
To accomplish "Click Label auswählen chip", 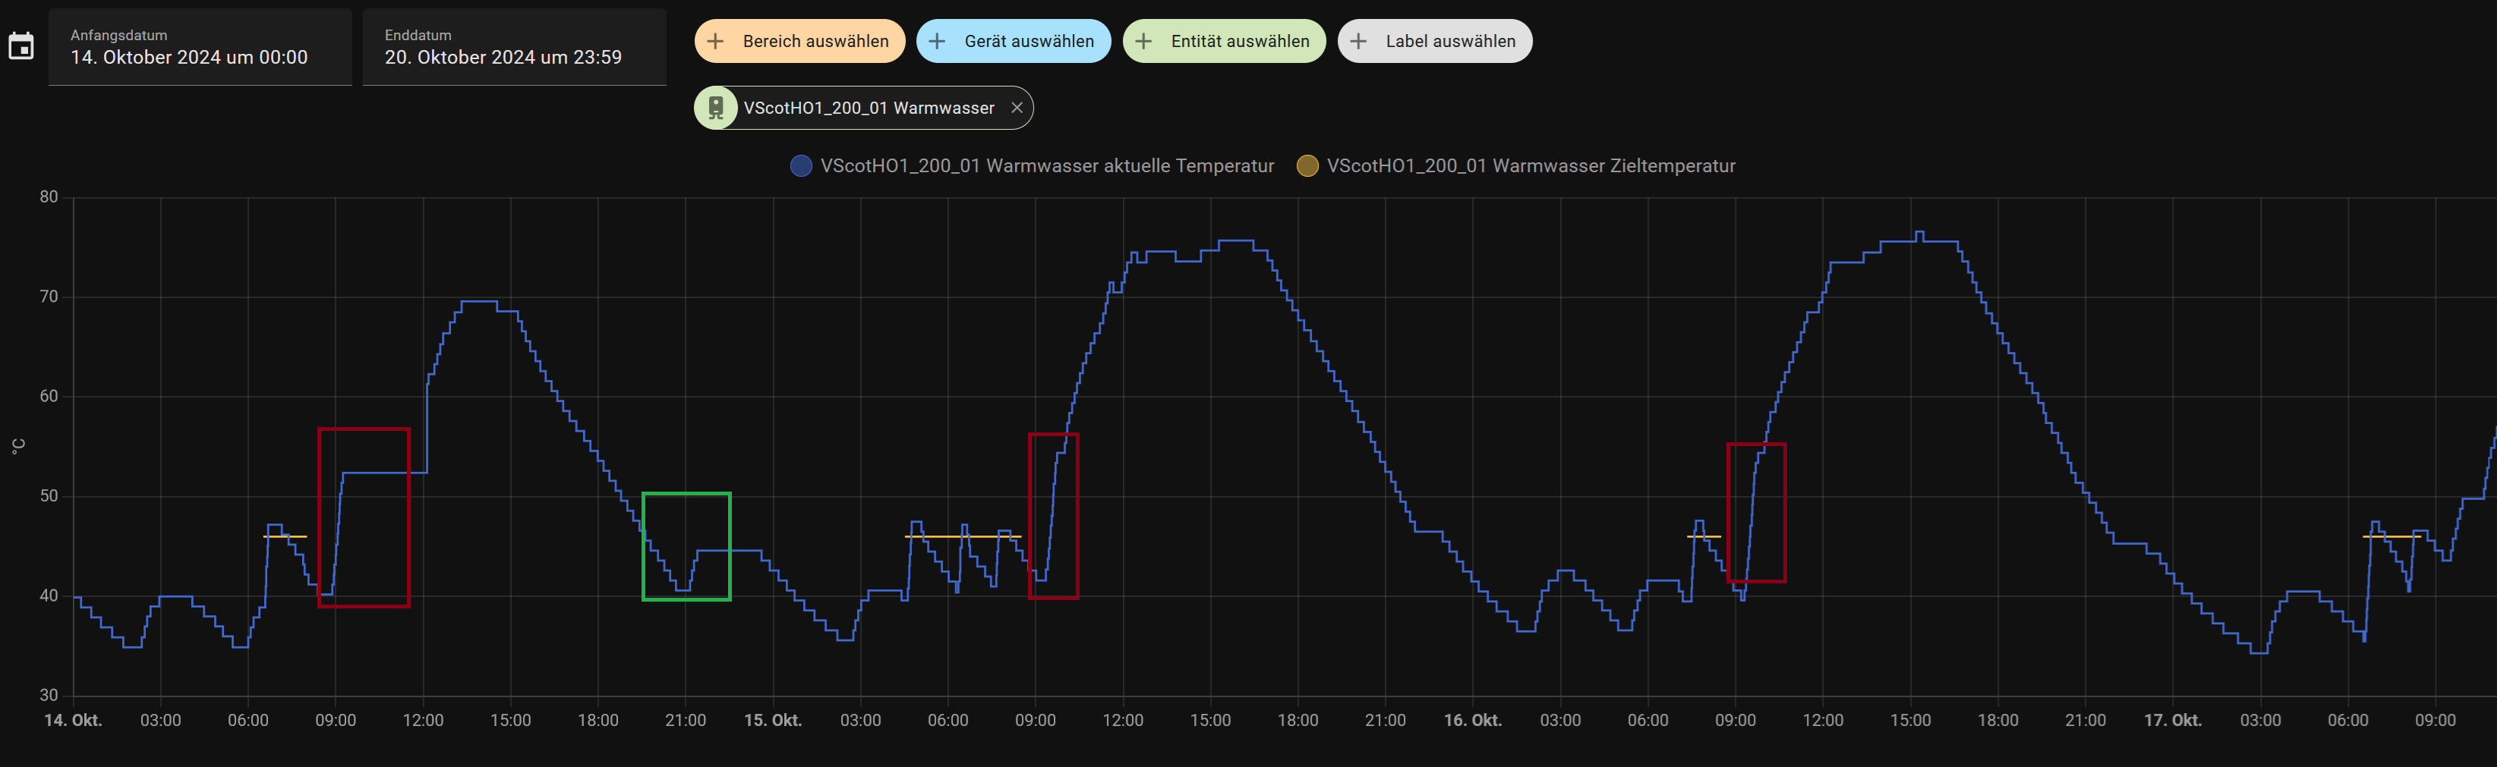I will click(1435, 41).
